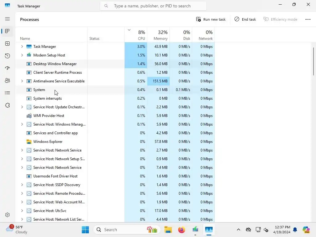The width and height of the screenshot is (316, 237).
Task: Open the weather widget showing 56°F Cloudy
Action: [x=17, y=230]
